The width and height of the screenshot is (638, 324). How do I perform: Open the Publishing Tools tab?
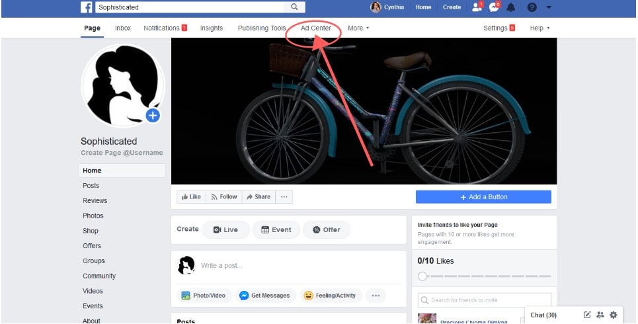point(262,28)
